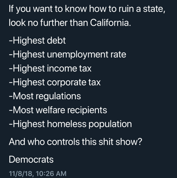Select the -Highest income tax line
Viewport: 177px width, 178px height.
(x=50, y=69)
